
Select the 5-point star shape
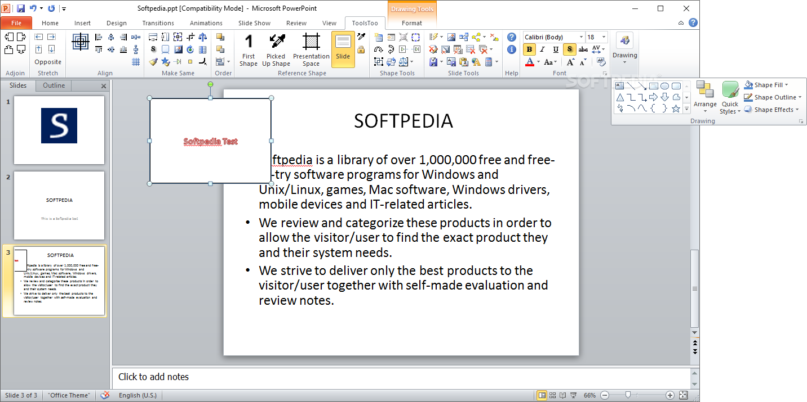pyautogui.click(x=676, y=109)
